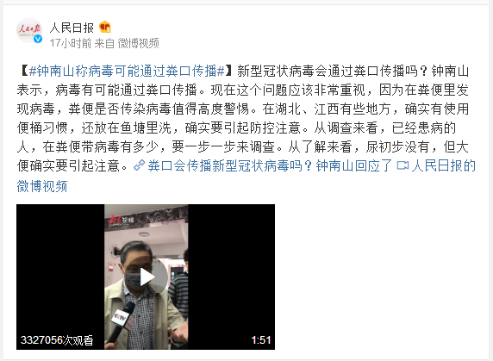Click the 17小时前 post timestamp

[x=71, y=43]
